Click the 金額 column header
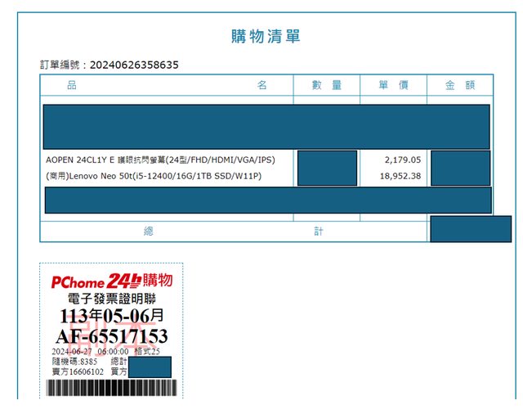 [x=459, y=85]
